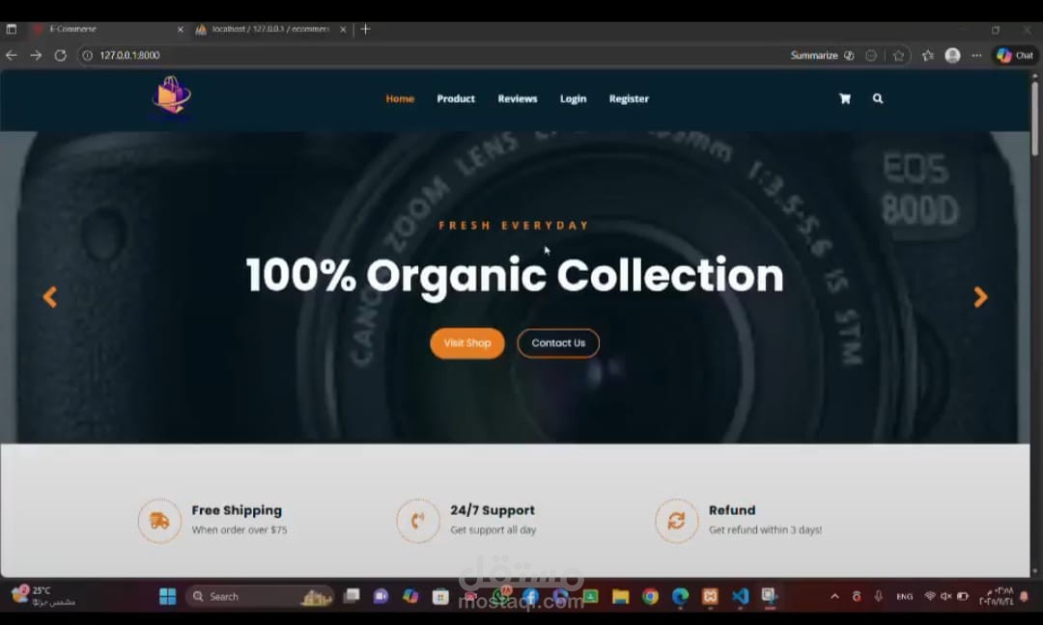Open XAMPP from the taskbar
Screen dimensions: 1043x625
click(x=710, y=596)
